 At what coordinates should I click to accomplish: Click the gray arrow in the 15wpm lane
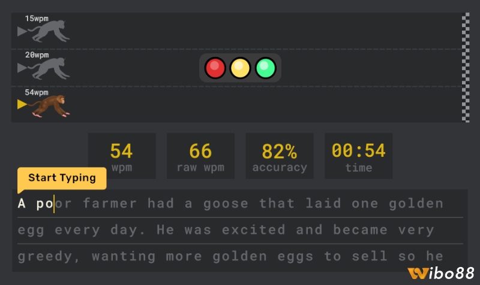click(22, 31)
